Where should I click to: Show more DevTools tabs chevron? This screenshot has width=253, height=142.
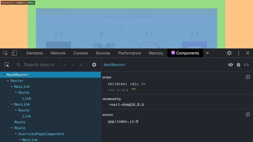click(x=207, y=53)
